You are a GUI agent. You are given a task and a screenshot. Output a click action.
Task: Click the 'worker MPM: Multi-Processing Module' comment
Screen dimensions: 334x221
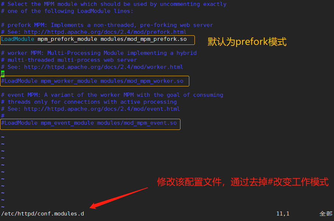point(99,53)
